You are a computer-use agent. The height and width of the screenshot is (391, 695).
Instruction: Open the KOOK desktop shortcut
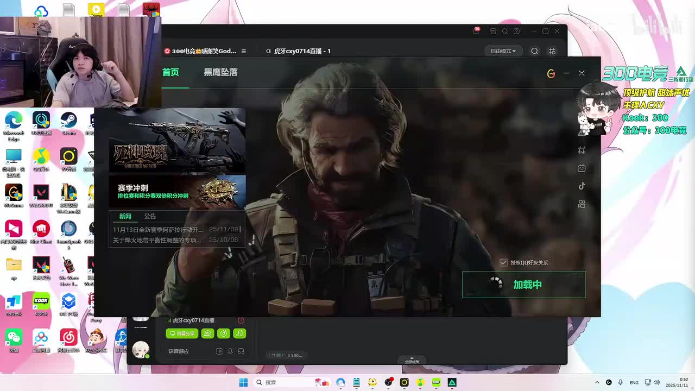[41, 305]
